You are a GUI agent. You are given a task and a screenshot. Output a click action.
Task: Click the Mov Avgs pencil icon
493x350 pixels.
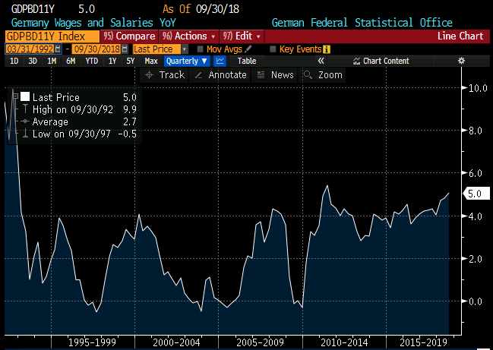[248, 49]
